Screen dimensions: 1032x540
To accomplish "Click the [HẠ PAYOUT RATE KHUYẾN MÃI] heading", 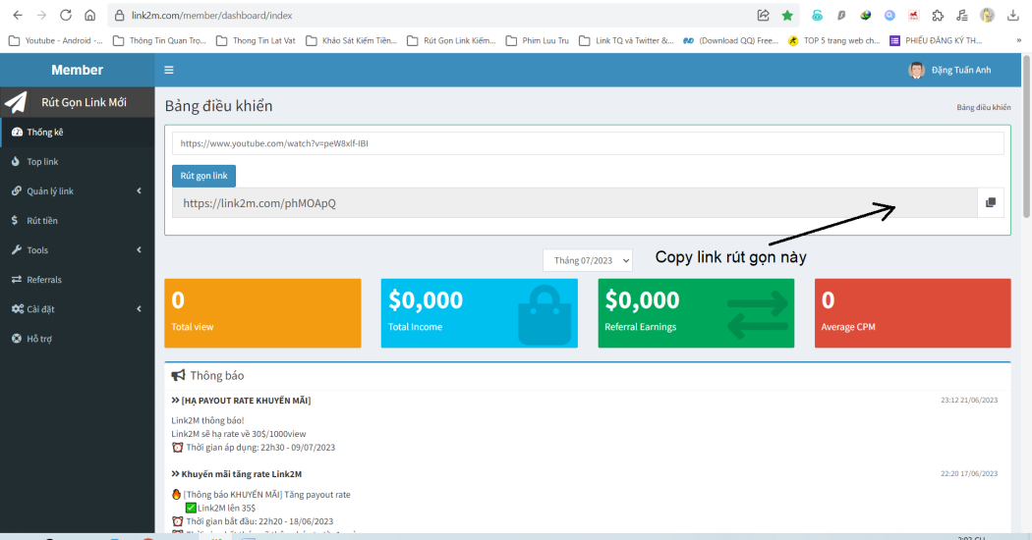I will [x=246, y=400].
